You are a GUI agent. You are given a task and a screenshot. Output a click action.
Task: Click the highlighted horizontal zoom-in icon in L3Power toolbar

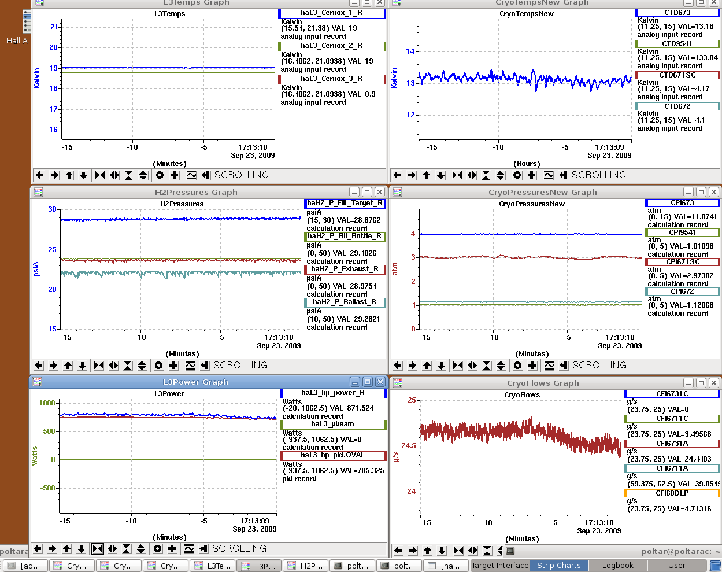click(98, 549)
